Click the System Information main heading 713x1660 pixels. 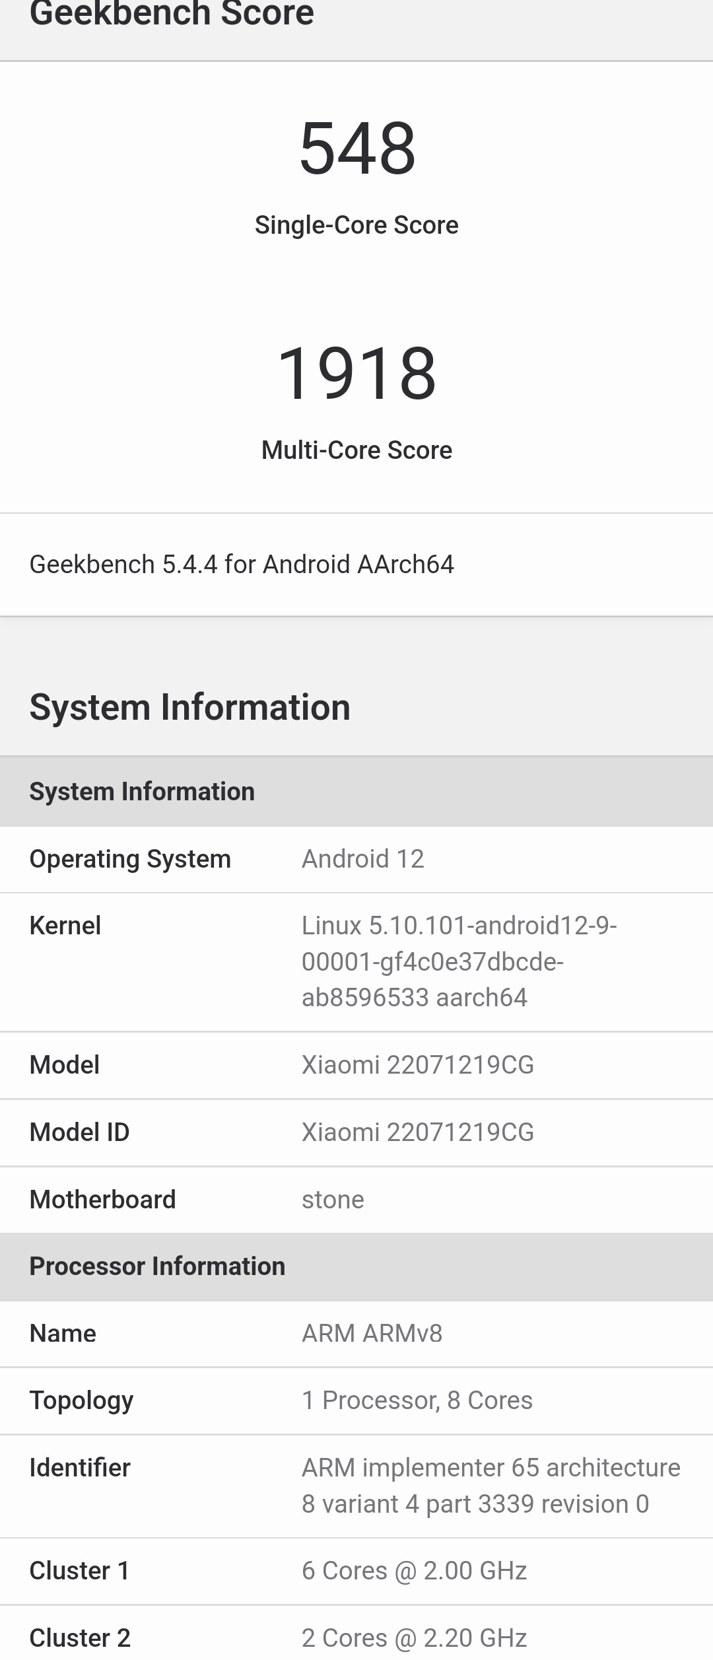point(189,707)
